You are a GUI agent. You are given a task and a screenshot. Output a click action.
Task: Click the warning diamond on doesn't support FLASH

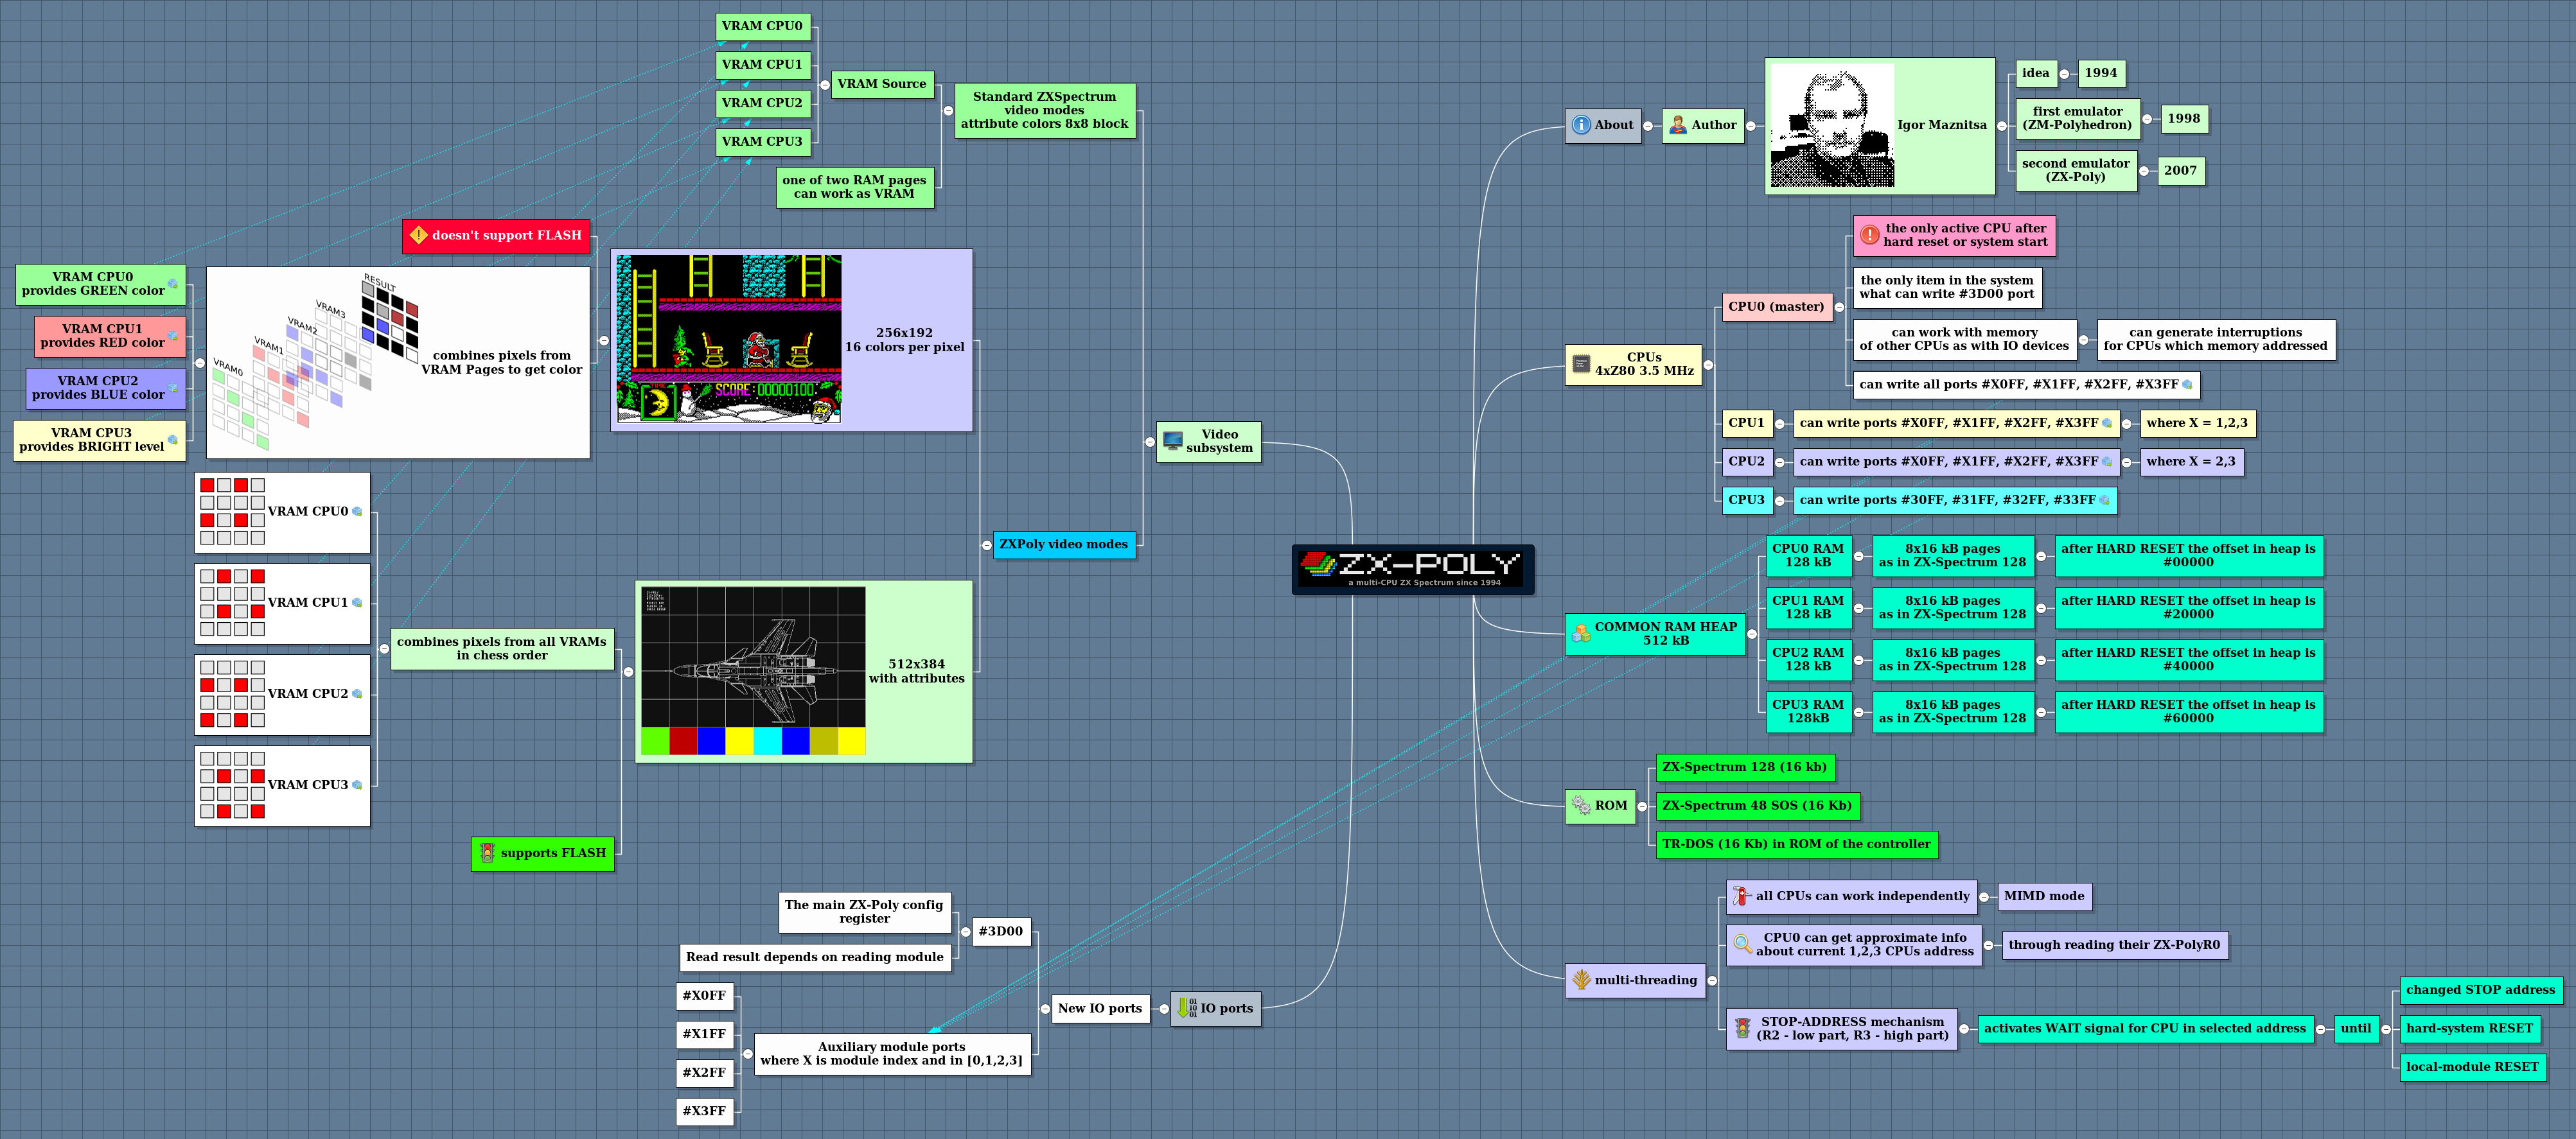click(x=419, y=236)
